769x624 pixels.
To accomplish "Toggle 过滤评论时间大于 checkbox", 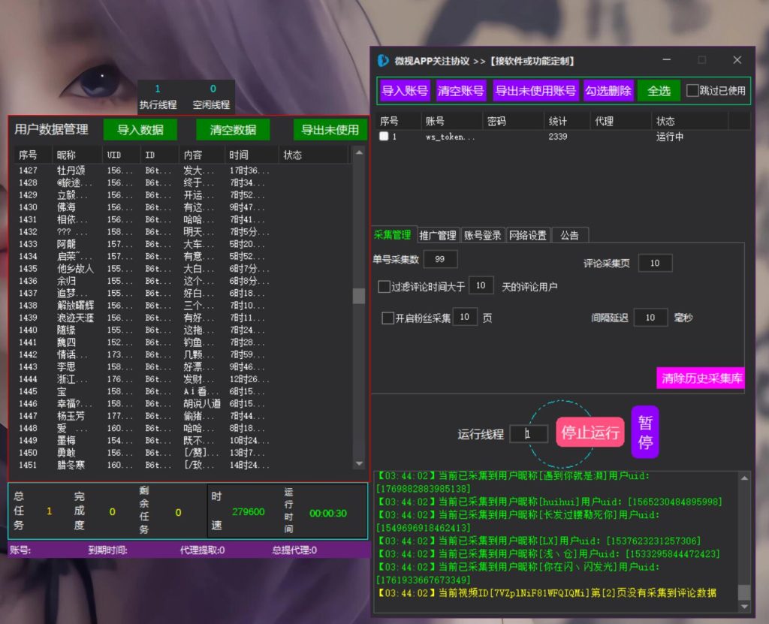I will (x=384, y=287).
